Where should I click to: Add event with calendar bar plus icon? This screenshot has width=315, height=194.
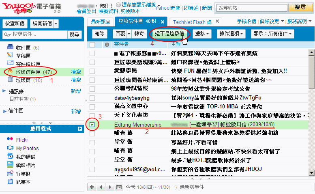[92, 187]
